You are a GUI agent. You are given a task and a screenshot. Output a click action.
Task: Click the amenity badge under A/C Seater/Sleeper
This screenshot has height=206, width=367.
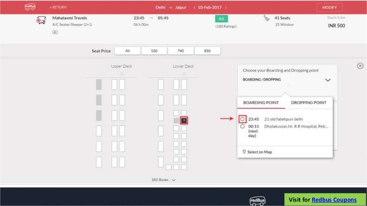pos(55,32)
